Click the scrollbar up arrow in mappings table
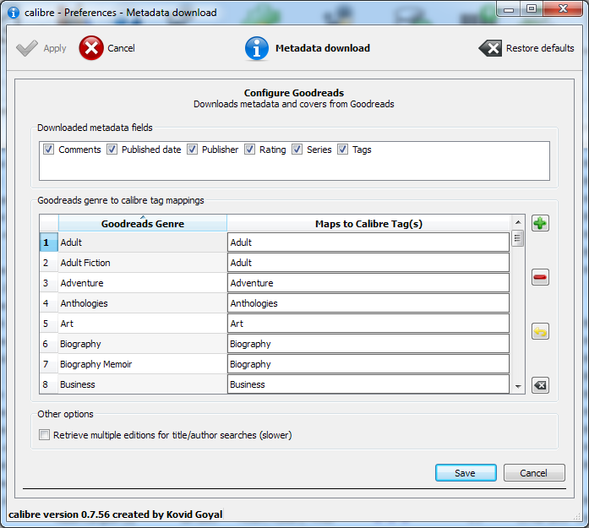The height and width of the screenshot is (528, 589). (x=518, y=222)
